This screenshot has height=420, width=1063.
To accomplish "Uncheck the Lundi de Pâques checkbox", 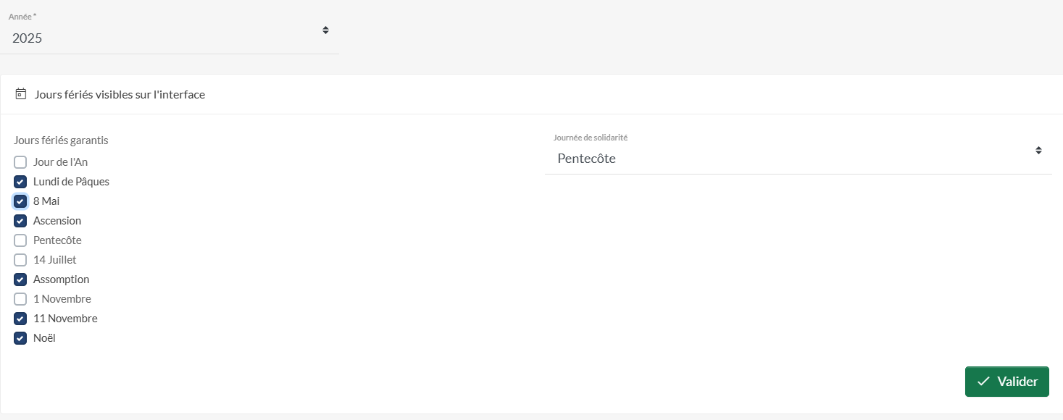I will (20, 182).
